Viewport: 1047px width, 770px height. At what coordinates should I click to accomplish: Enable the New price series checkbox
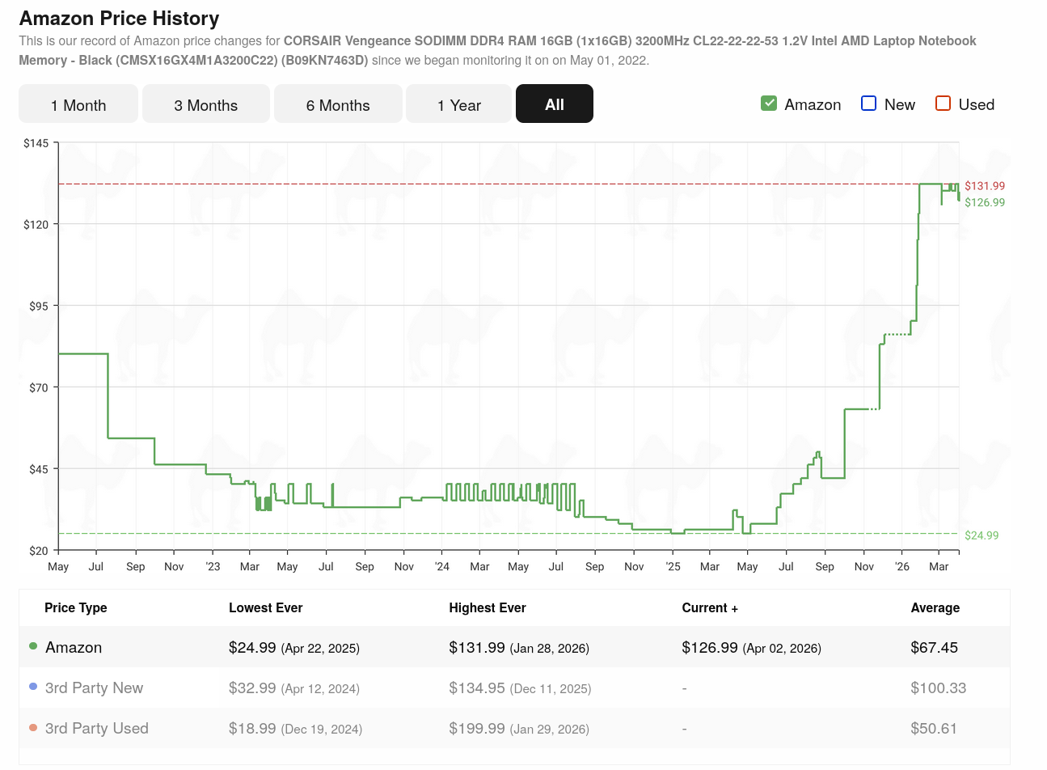coord(869,104)
